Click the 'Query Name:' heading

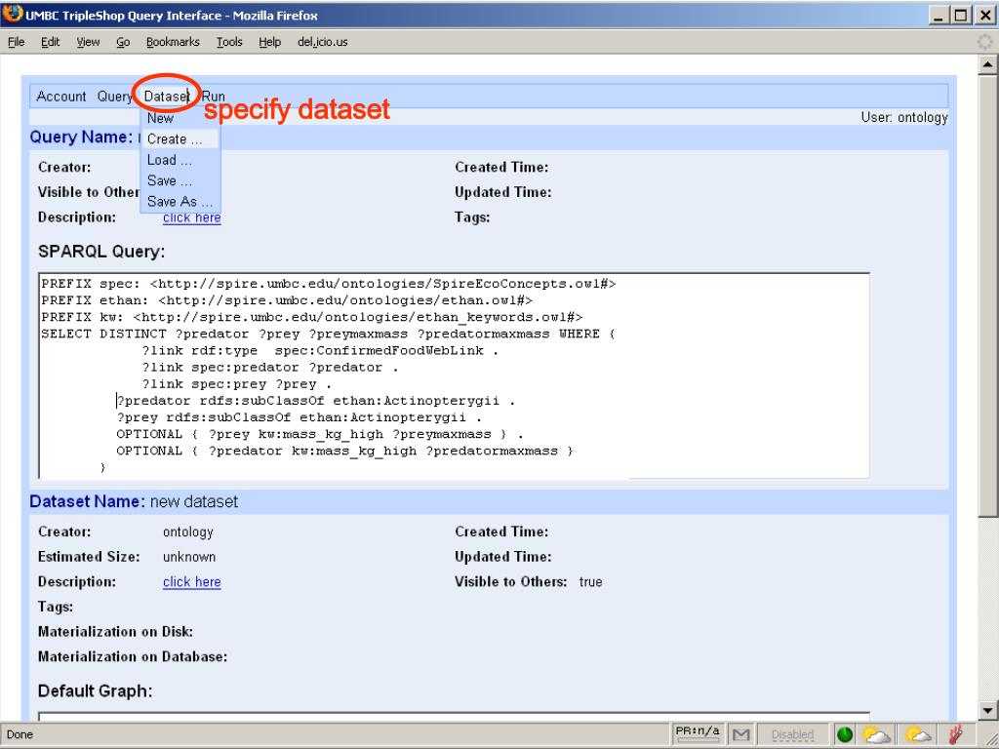(x=81, y=137)
